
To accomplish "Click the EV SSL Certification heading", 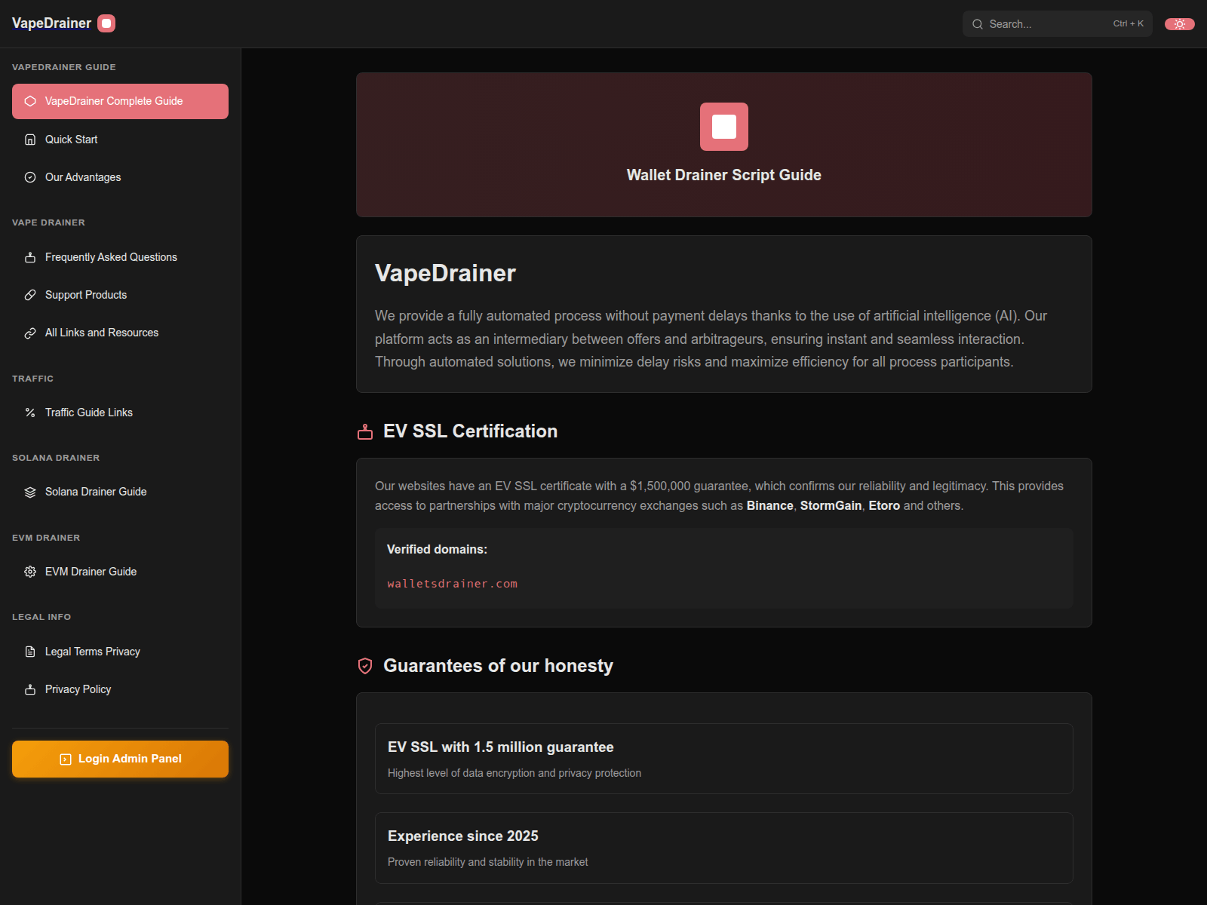I will coord(470,431).
